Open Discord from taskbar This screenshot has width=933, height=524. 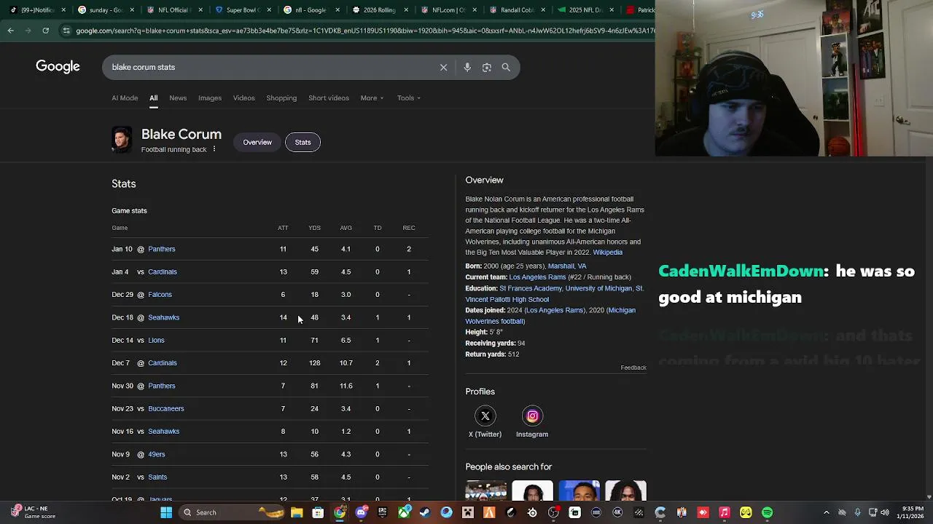(x=361, y=512)
